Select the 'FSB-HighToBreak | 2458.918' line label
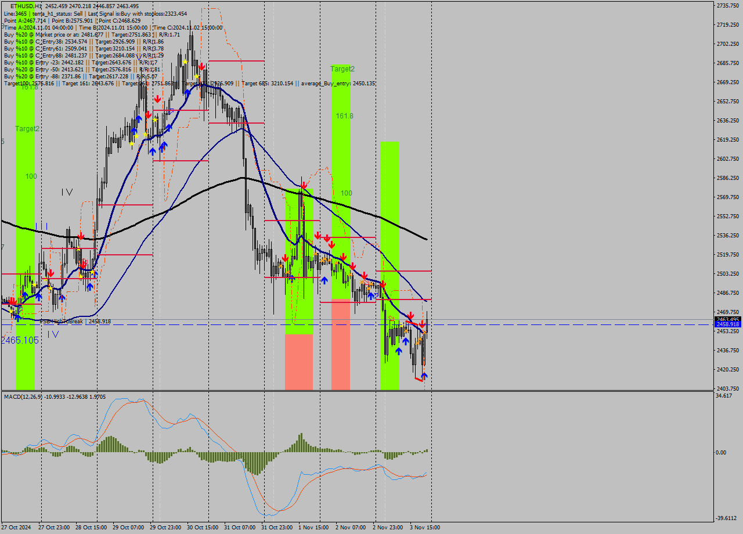The height and width of the screenshot is (534, 743). 75,321
